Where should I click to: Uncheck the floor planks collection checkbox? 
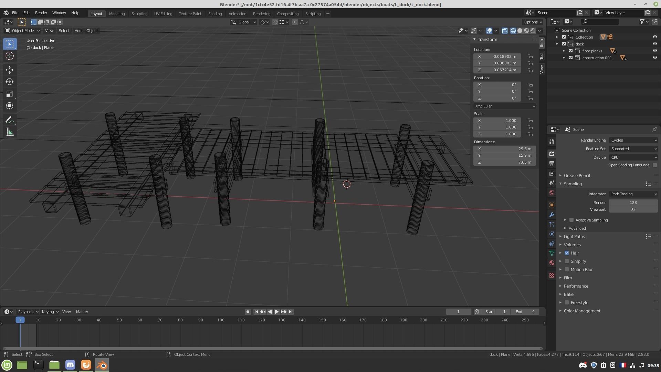pyautogui.click(x=571, y=51)
